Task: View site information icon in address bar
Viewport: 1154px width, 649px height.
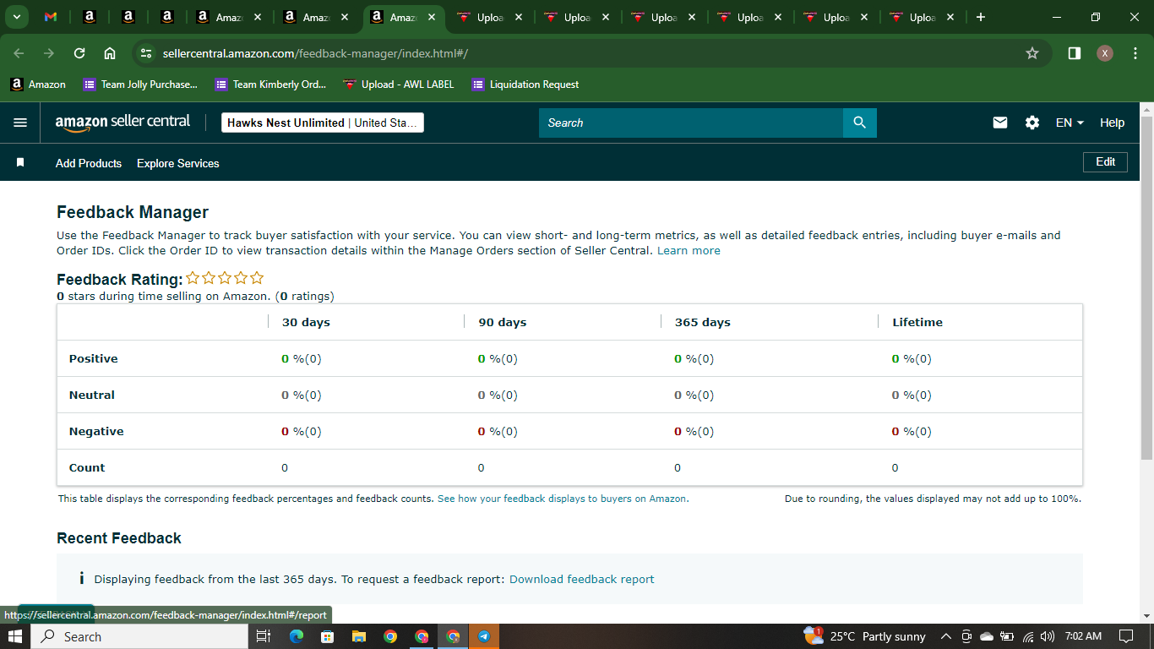Action: click(146, 53)
